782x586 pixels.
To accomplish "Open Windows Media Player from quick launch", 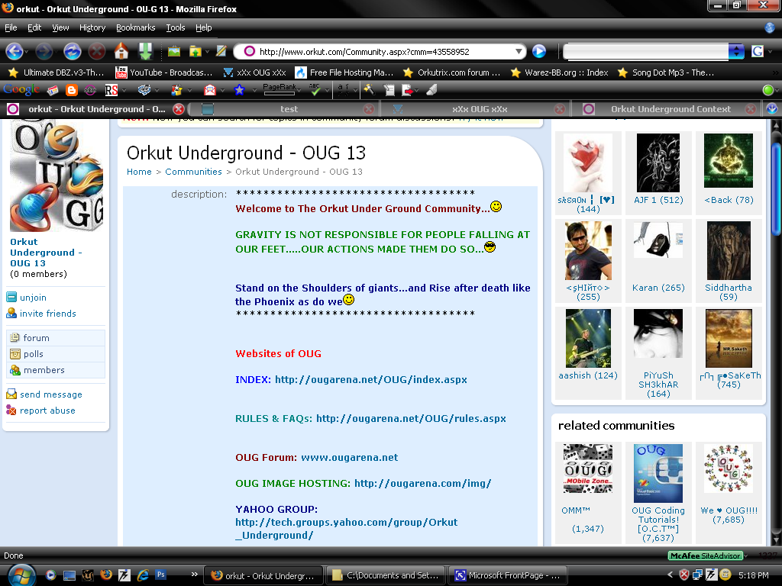I will [50, 575].
